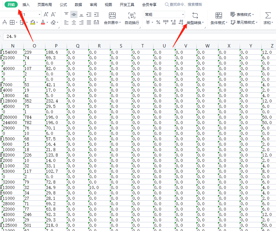This screenshot has height=231, width=276.
Task: Expand the borders dropdown arrow
Action: click(x=17, y=23)
